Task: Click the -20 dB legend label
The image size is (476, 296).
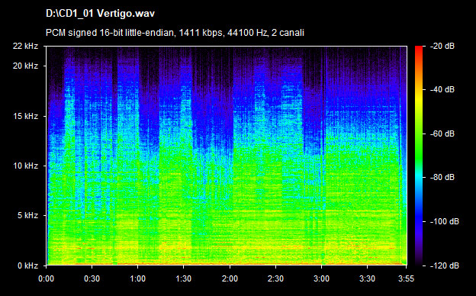Action: (x=442, y=46)
